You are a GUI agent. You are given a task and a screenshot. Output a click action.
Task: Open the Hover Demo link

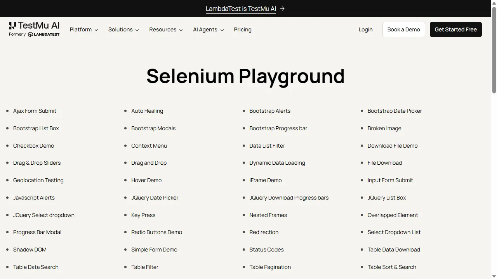click(x=146, y=180)
